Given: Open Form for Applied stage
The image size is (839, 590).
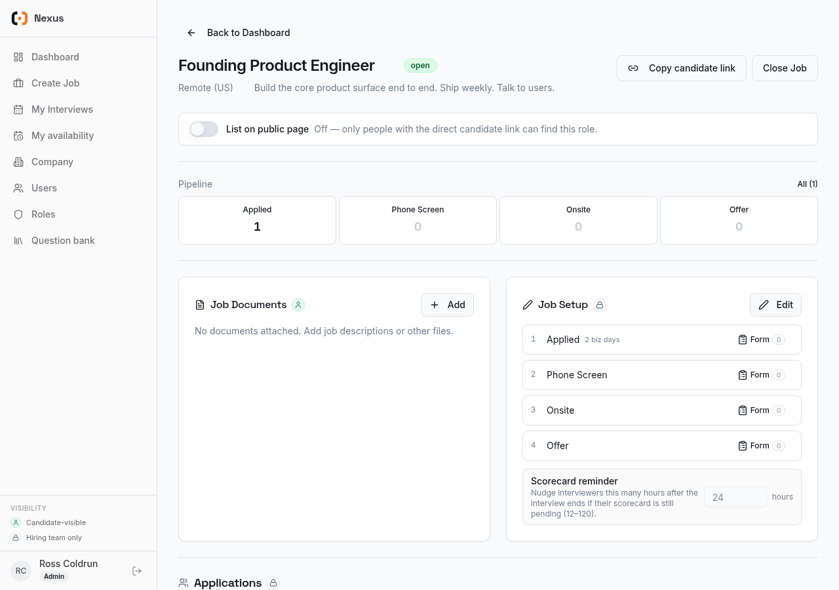Looking at the screenshot, I should (x=761, y=340).
